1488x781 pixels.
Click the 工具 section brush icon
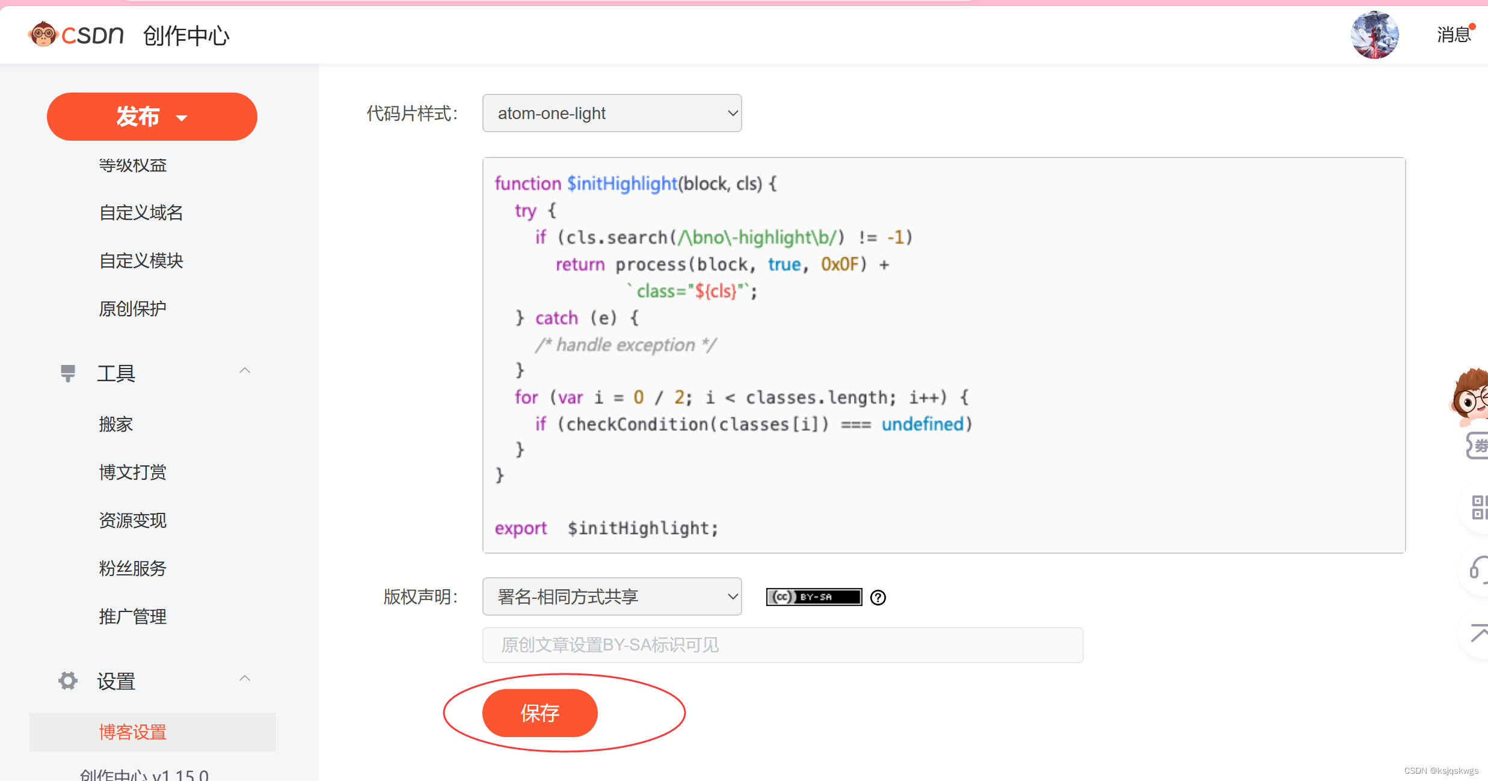[x=68, y=373]
